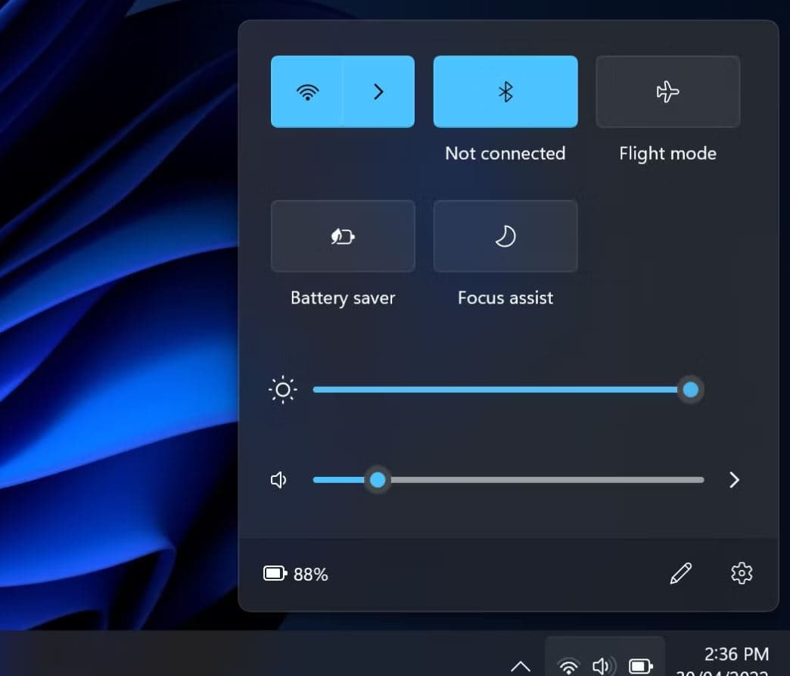Click taskbar Wi-Fi tray icon
This screenshot has width=790, height=676.
568,666
